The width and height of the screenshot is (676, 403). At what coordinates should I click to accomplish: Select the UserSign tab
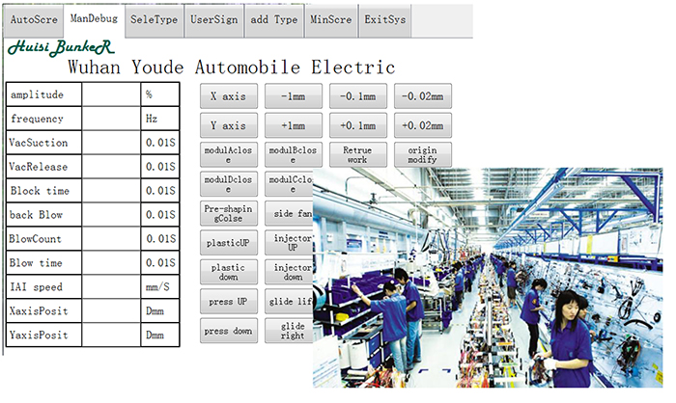coord(214,19)
